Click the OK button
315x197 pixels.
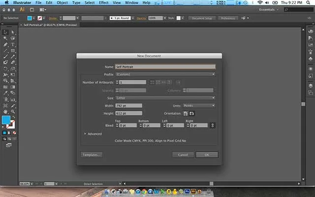(x=207, y=155)
